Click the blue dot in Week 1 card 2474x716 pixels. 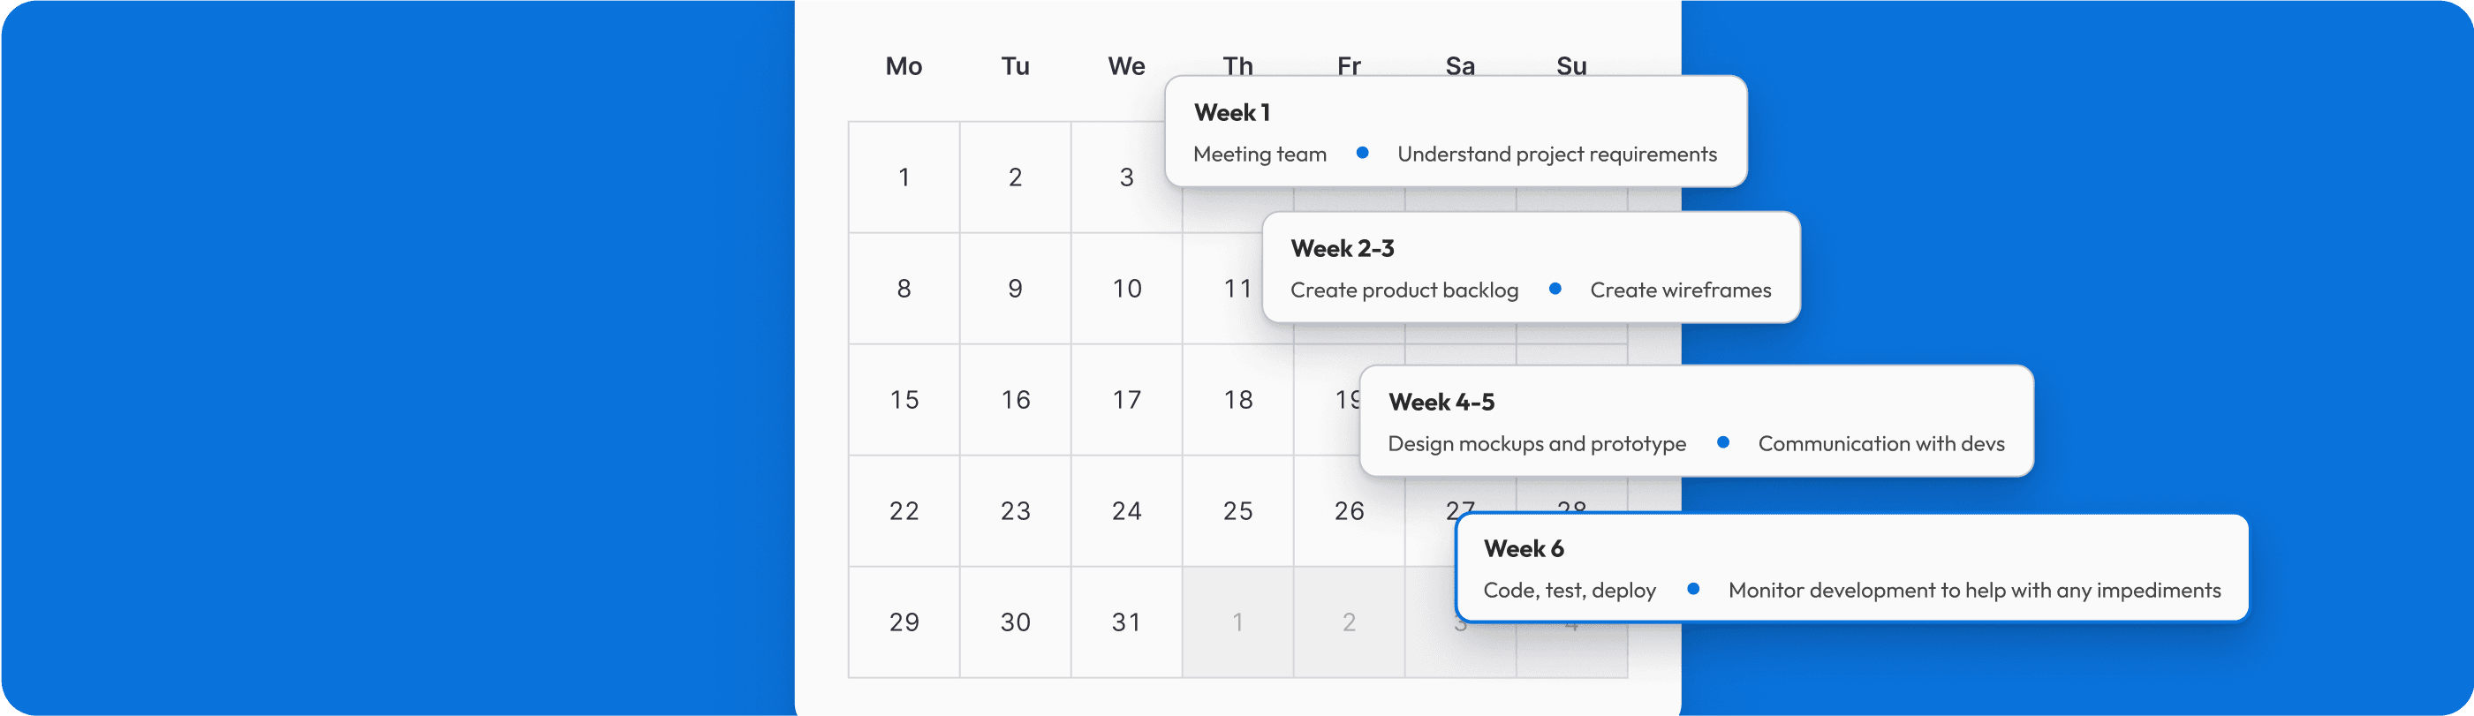click(x=1362, y=153)
